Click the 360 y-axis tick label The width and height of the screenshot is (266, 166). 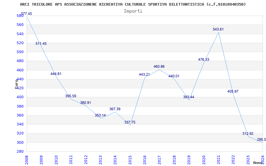tap(20, 115)
